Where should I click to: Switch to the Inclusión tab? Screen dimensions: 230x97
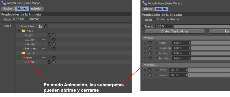(36, 8)
